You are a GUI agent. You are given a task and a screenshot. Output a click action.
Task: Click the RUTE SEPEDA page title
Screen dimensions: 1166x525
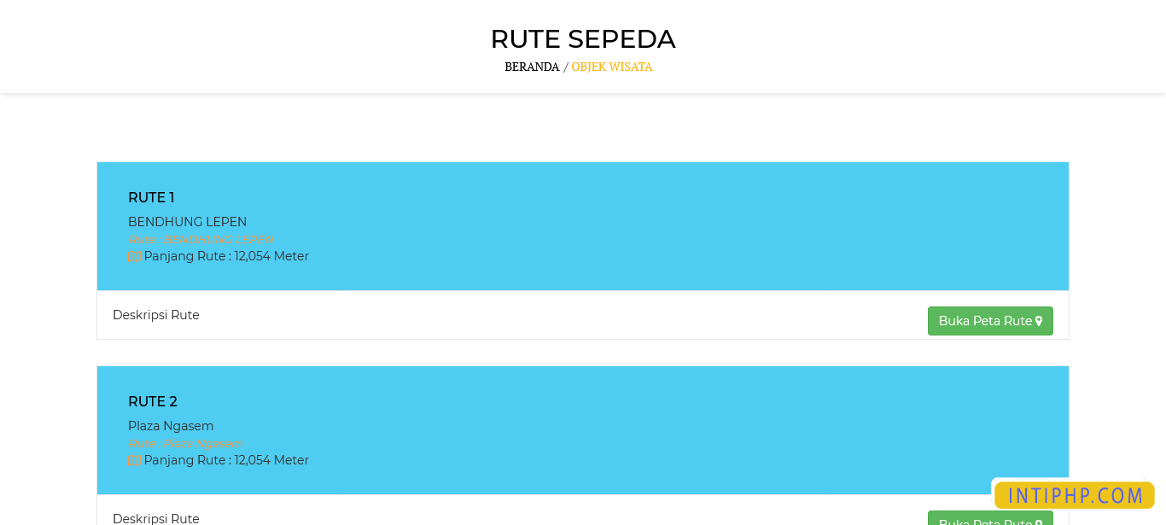582,38
